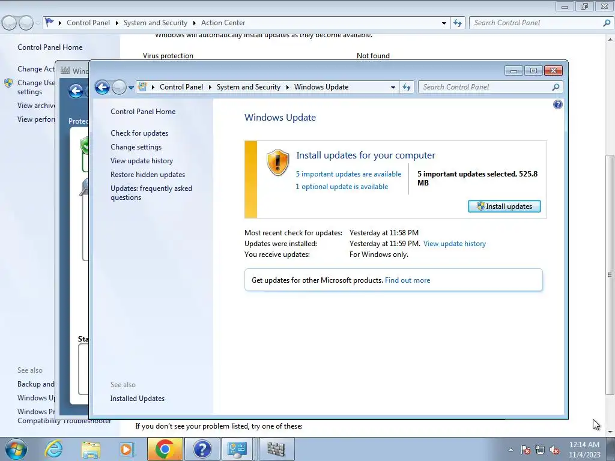Click Control Panel breadcrumb in Action Center window
Image resolution: width=615 pixels, height=461 pixels.
(88, 23)
